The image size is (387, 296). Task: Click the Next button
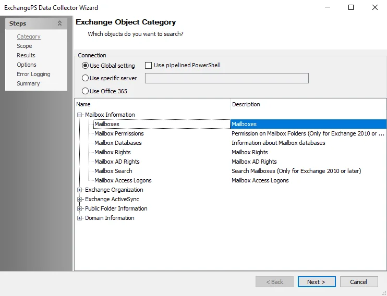(317, 282)
